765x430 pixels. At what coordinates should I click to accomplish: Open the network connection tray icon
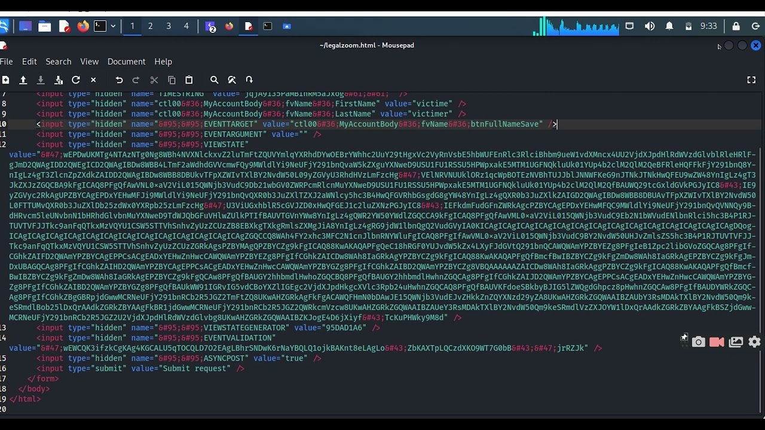tap(629, 26)
